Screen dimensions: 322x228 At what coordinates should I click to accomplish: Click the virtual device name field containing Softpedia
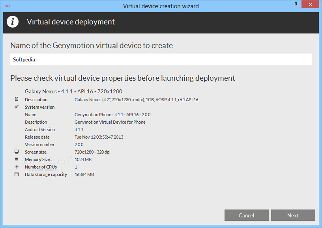[x=161, y=59]
